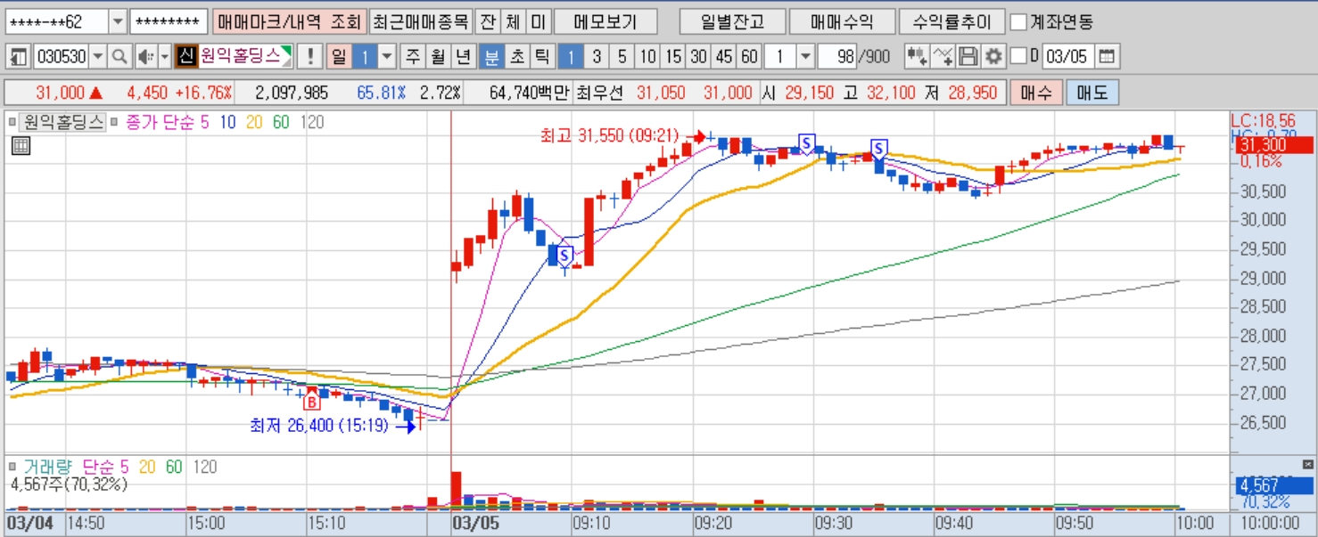
Task: Select the 일 daily chart toggle
Action: 339,57
